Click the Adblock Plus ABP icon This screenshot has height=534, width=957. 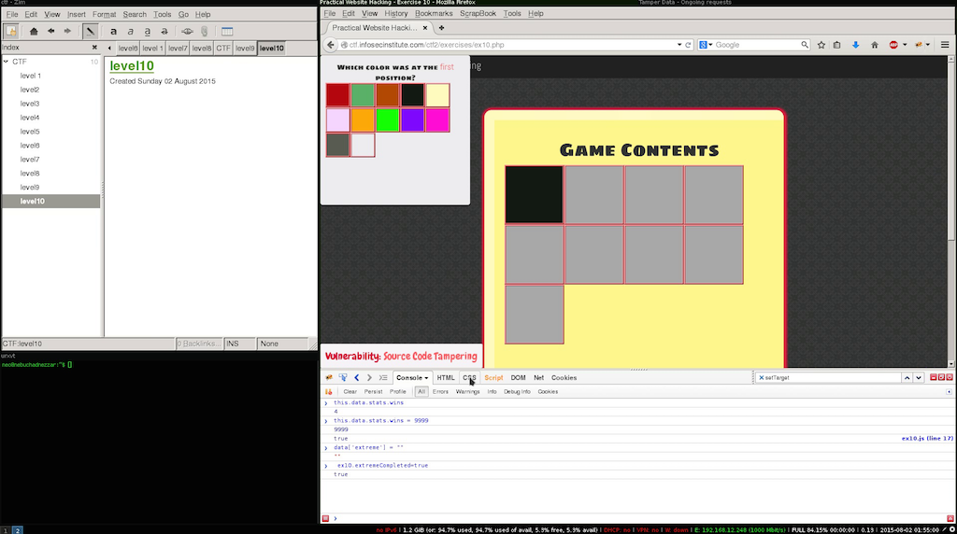(x=893, y=45)
